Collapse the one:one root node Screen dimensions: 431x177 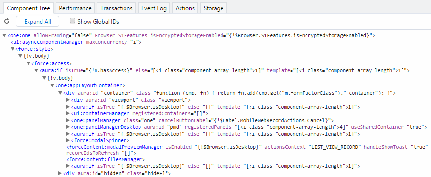[4, 35]
